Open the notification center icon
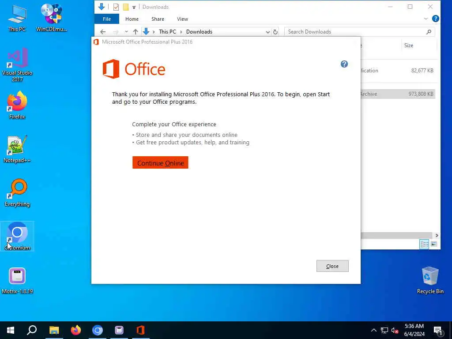The width and height of the screenshot is (452, 339). click(x=438, y=330)
